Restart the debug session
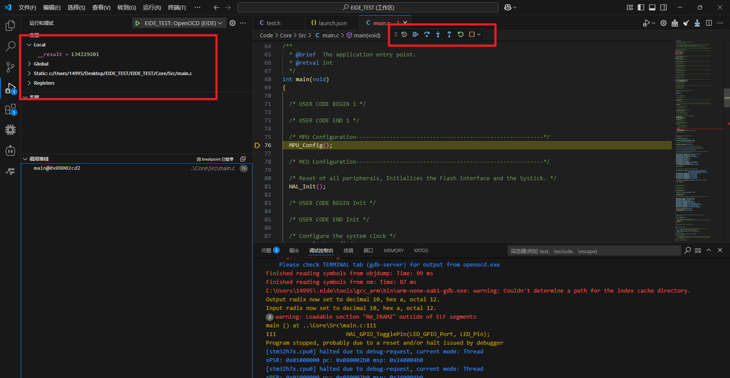Screen dimensions: 730x378 pos(461,34)
